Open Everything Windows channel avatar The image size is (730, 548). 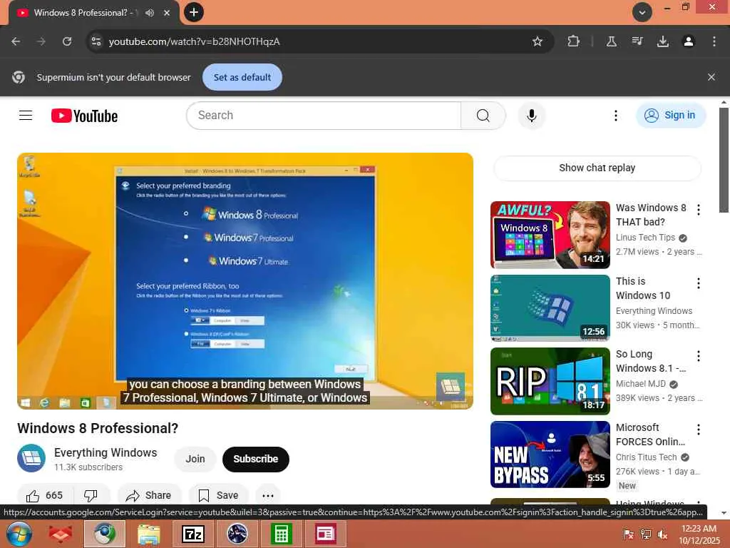pyautogui.click(x=31, y=459)
